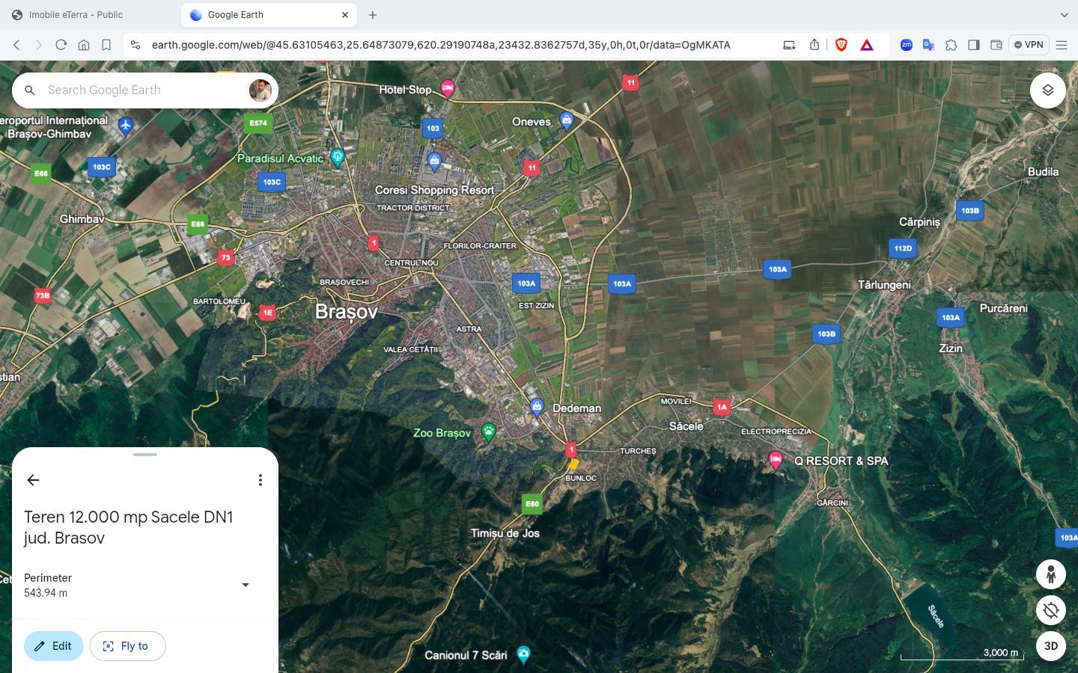
Task: Open the map layers button
Action: tap(1047, 90)
